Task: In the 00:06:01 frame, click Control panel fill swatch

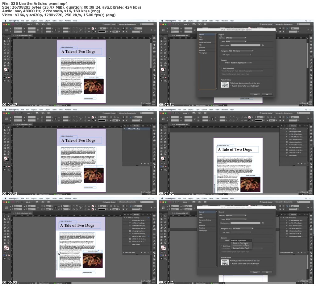Action: 93,206
